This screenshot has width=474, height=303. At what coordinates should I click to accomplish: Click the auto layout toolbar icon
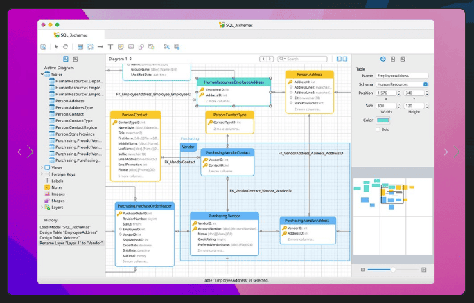(166, 47)
